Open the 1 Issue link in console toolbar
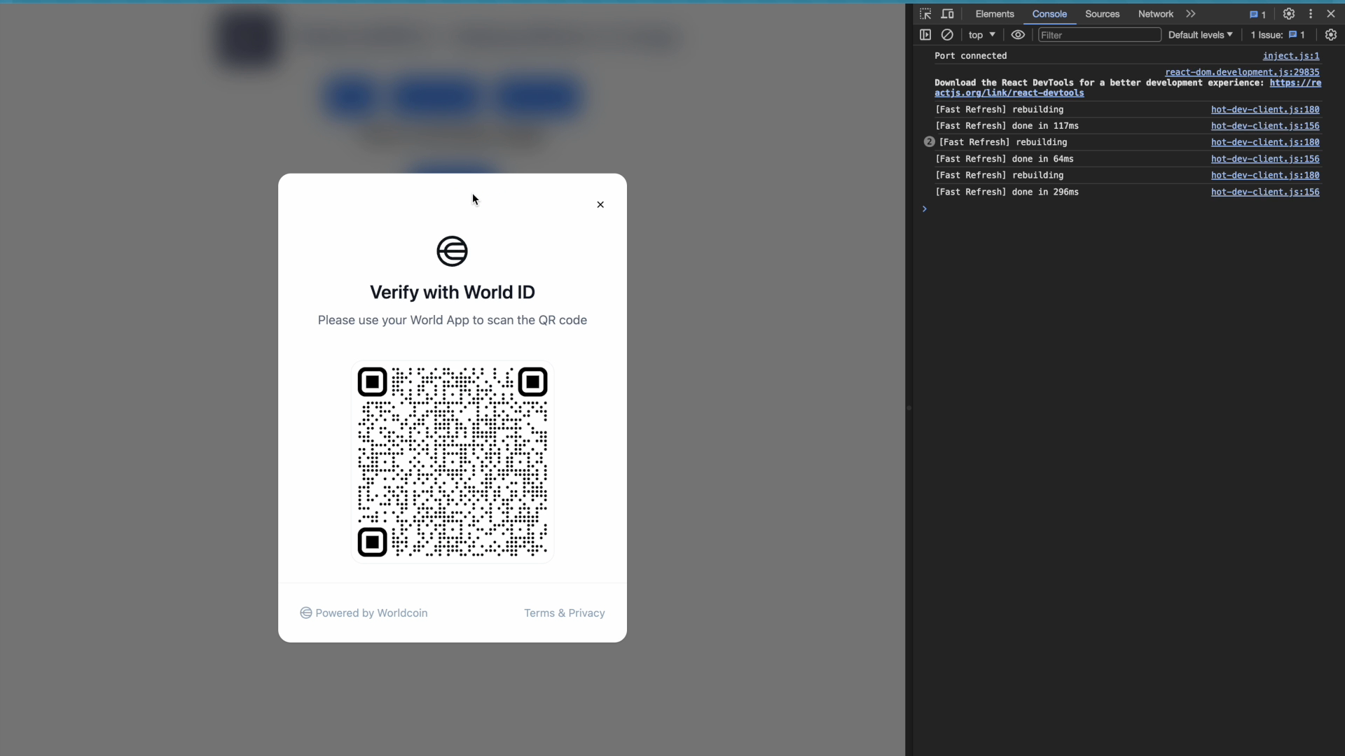The height and width of the screenshot is (756, 1345). pyautogui.click(x=1278, y=35)
